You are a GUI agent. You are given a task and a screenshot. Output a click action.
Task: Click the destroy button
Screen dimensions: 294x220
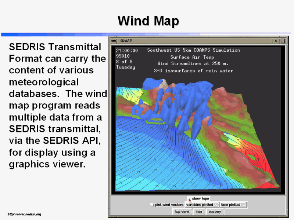[215, 212]
